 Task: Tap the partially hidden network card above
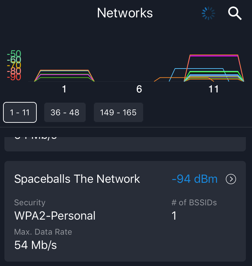click(125, 144)
